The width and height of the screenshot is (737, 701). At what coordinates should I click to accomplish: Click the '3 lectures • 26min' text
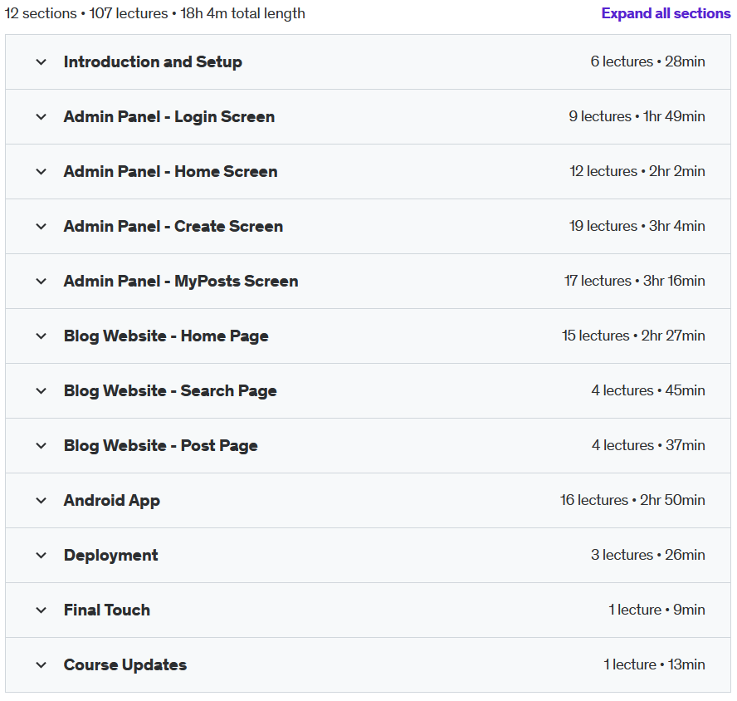point(648,555)
